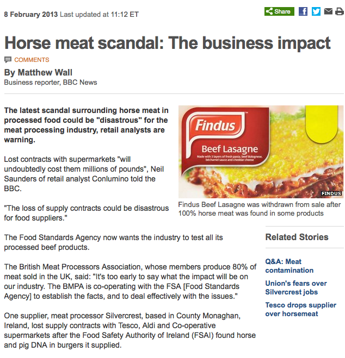Click the FINDUS image credit label

pyautogui.click(x=331, y=193)
